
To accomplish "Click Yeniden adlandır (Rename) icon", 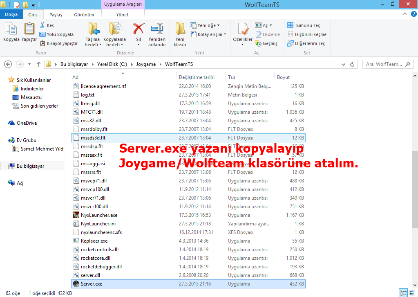I will (157, 29).
